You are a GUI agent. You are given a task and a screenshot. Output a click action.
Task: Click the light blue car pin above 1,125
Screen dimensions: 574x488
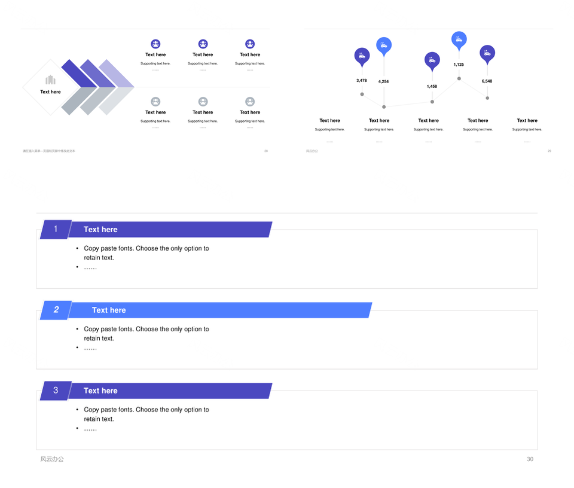[459, 39]
